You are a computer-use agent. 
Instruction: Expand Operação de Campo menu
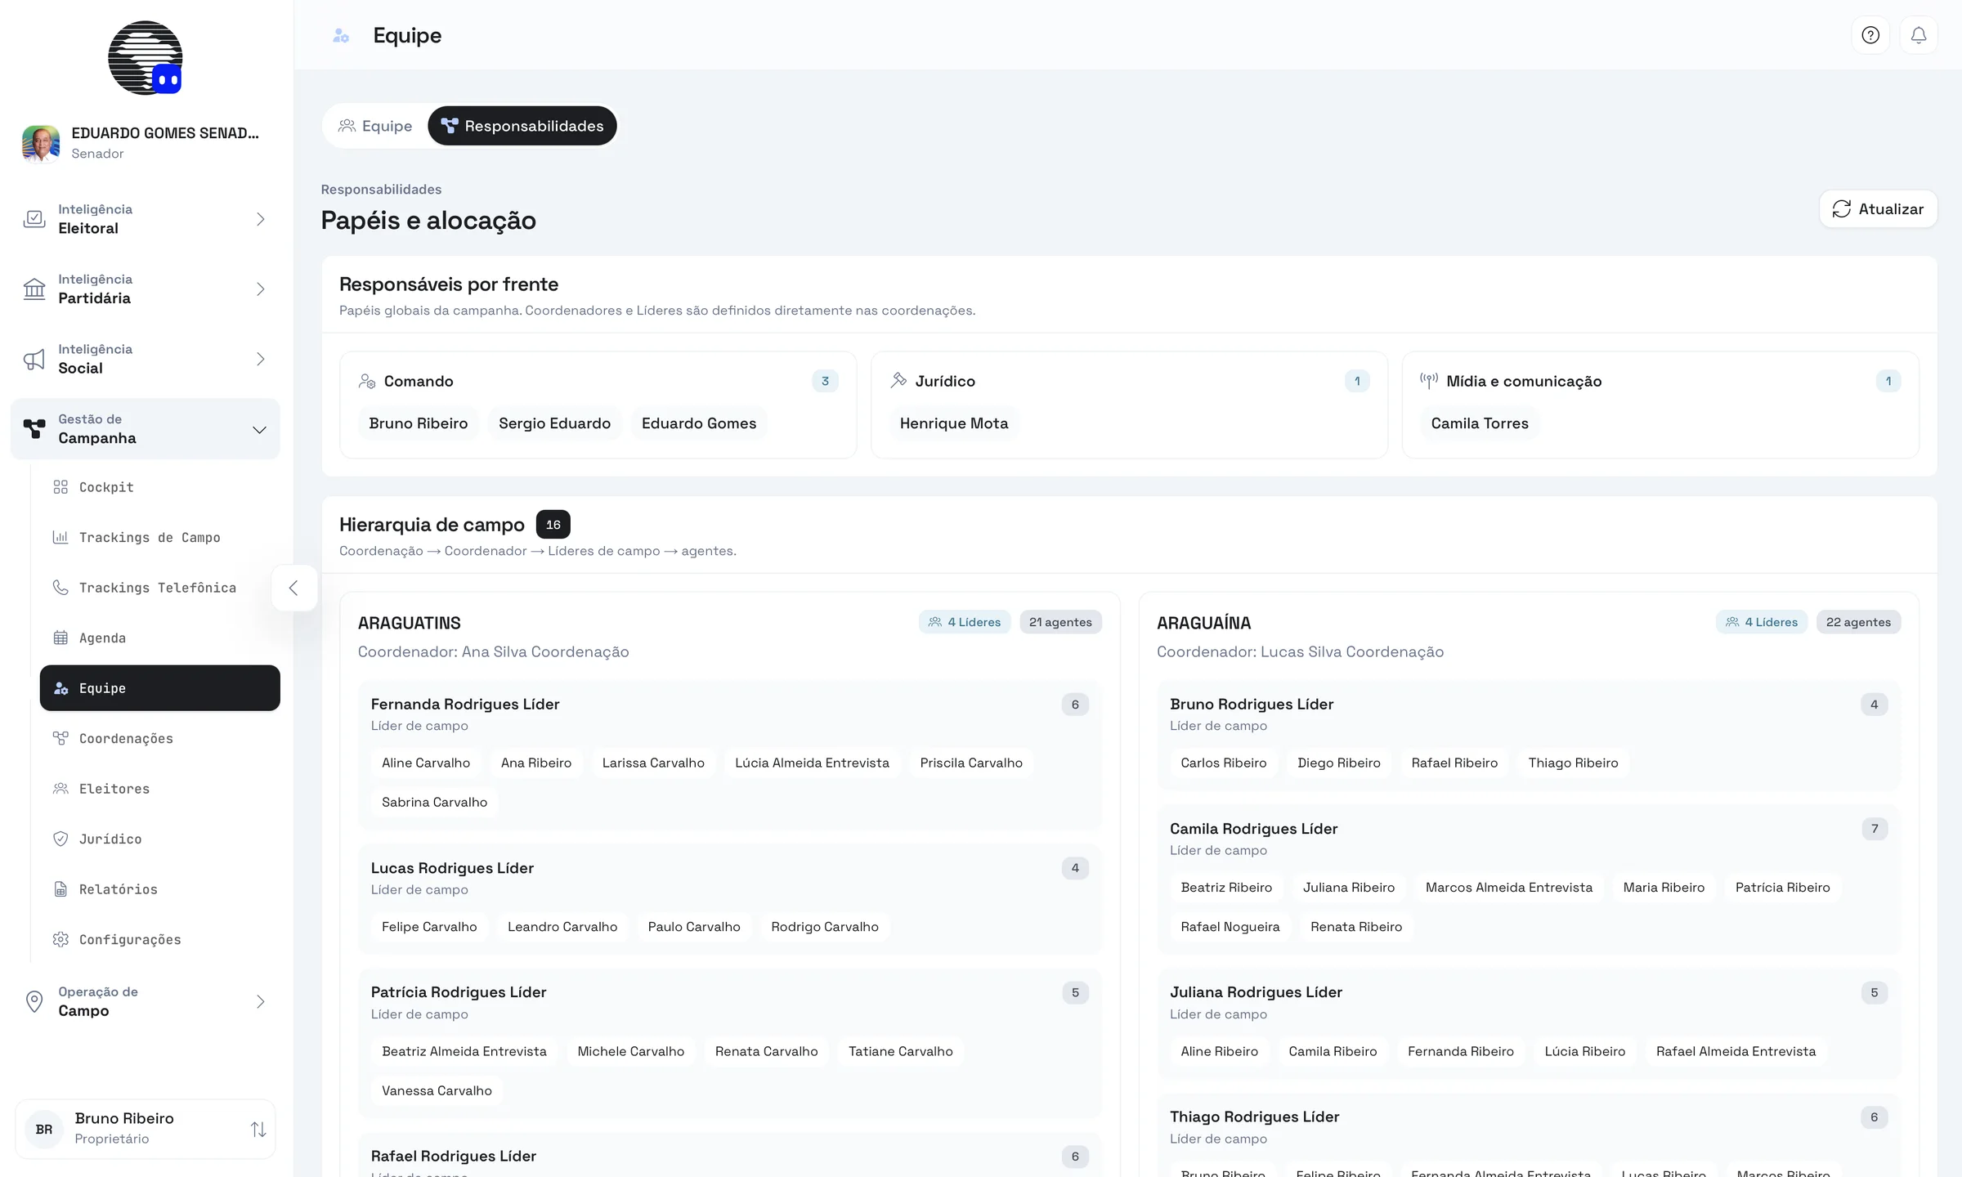click(x=146, y=1001)
